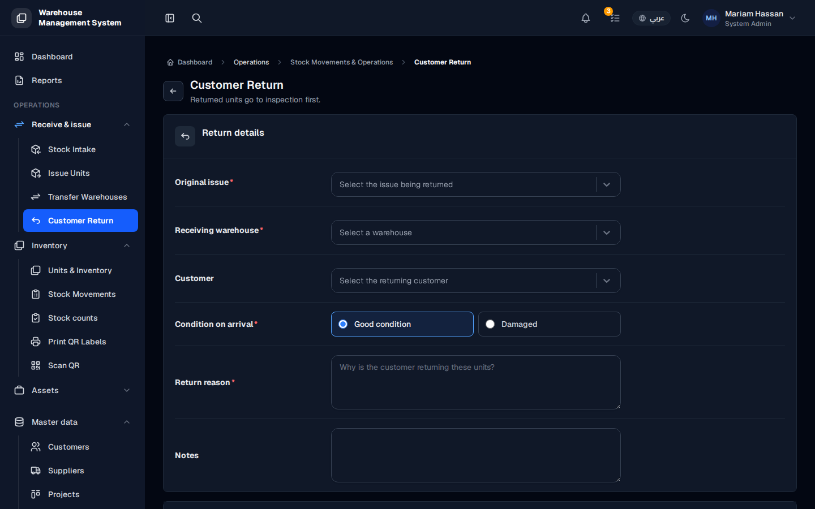Screen dimensions: 815x509
Task: Collapse the Inventory section
Action: pos(72,245)
